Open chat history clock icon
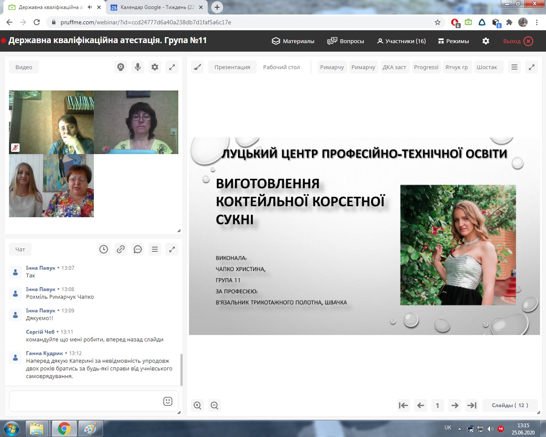The height and width of the screenshot is (437, 546). pyautogui.click(x=104, y=249)
